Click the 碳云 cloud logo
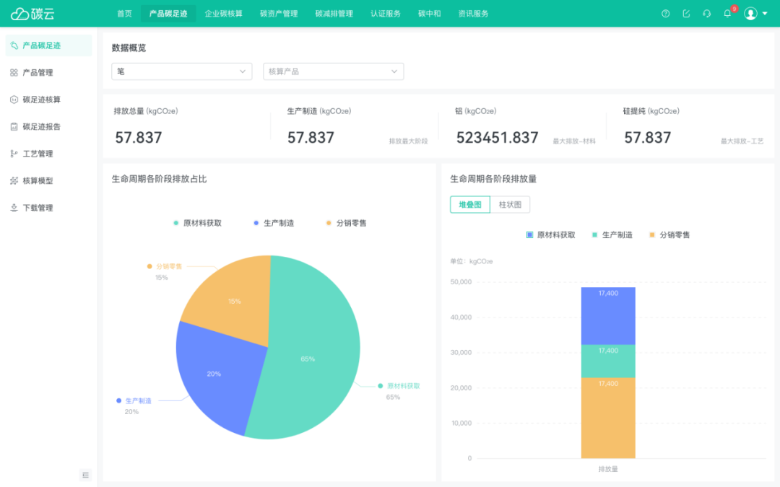The image size is (780, 487). coord(32,14)
